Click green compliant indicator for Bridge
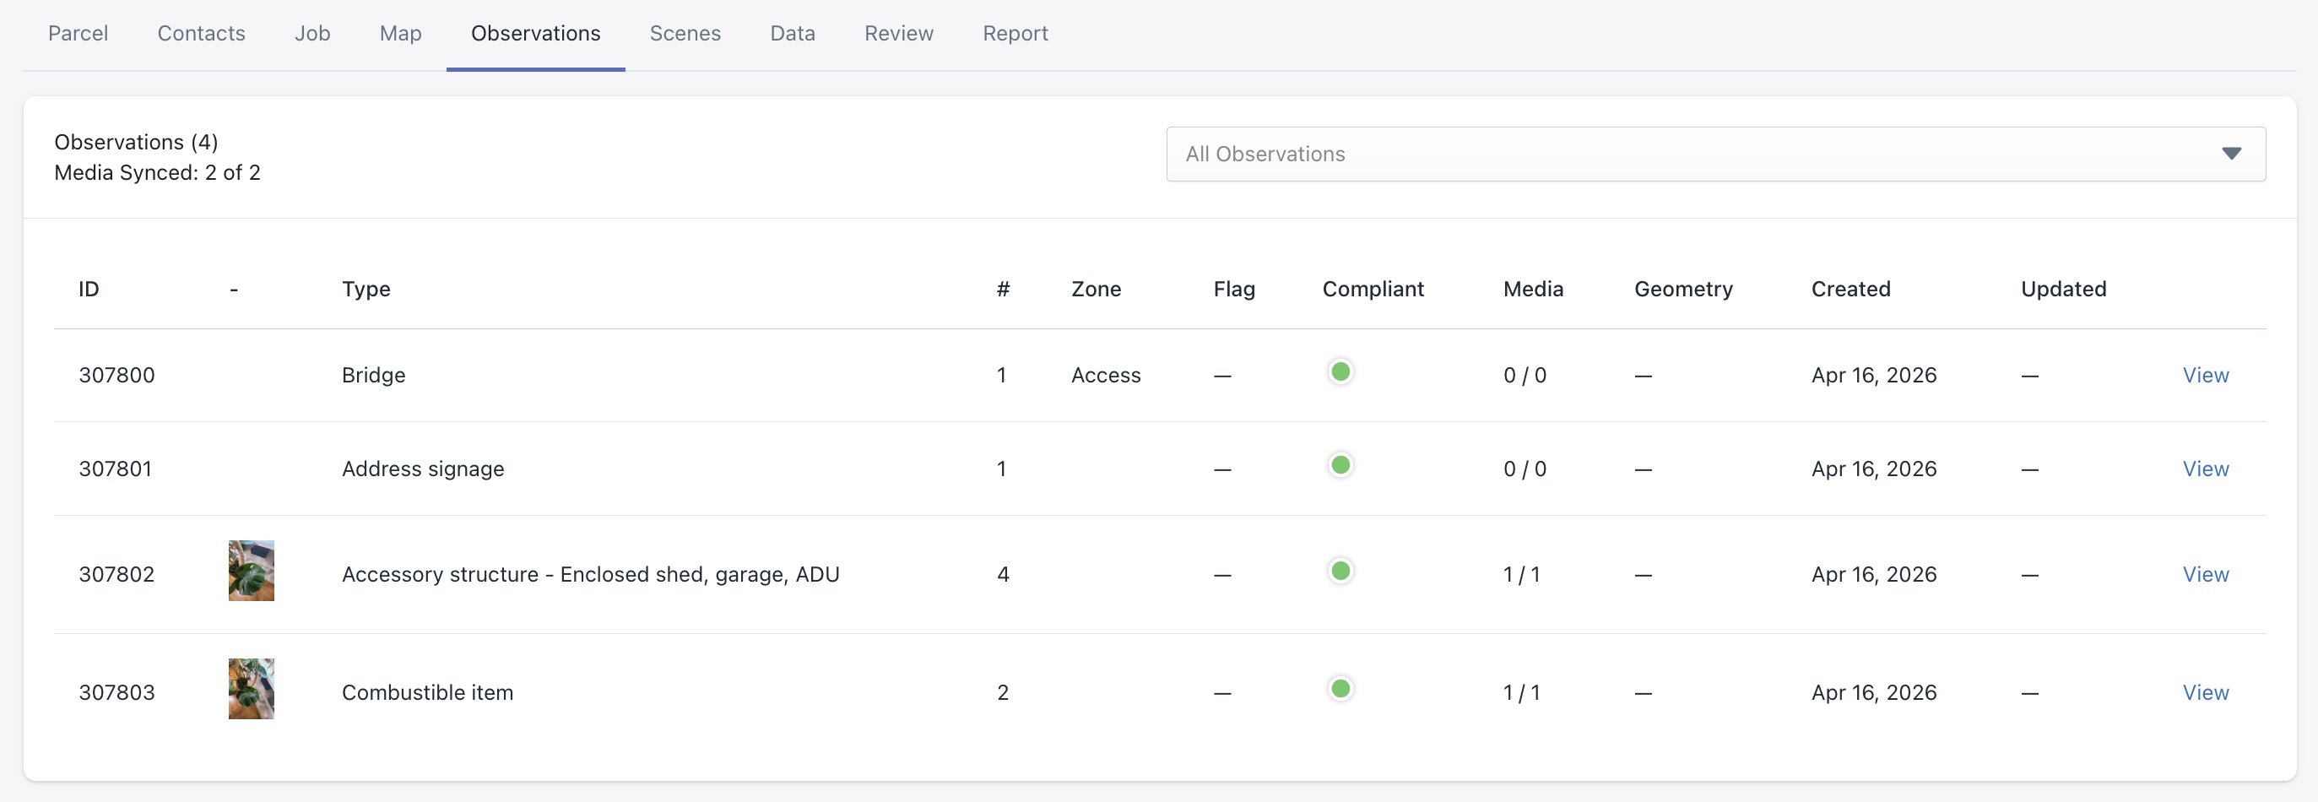 point(1340,371)
